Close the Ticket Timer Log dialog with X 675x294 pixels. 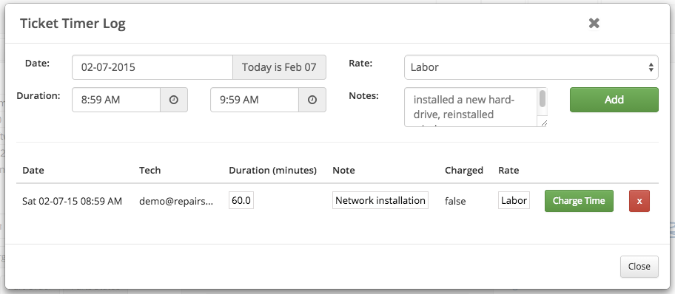click(594, 23)
